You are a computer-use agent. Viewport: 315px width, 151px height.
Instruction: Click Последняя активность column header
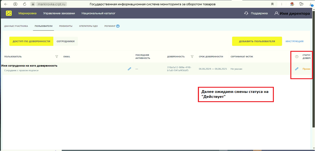(143, 57)
